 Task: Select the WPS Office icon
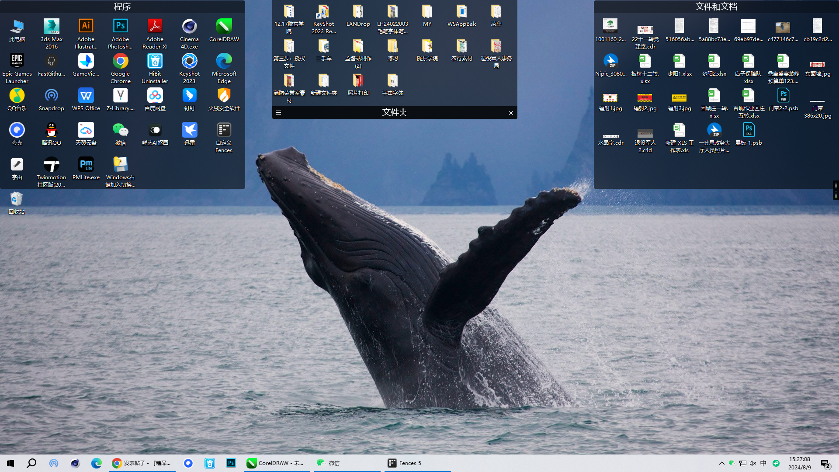(x=86, y=99)
